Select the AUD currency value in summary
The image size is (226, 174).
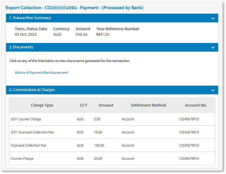click(x=57, y=35)
